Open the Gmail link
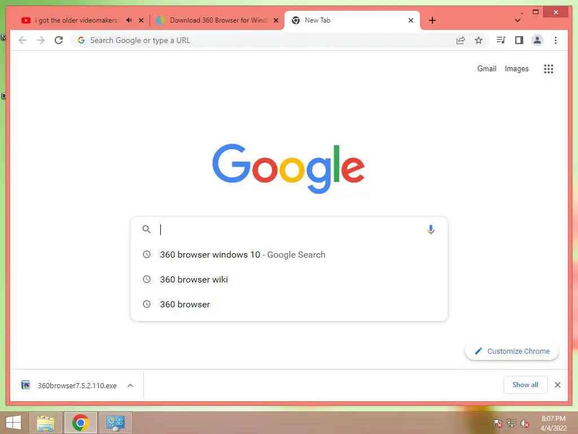578x434 pixels. coord(487,68)
